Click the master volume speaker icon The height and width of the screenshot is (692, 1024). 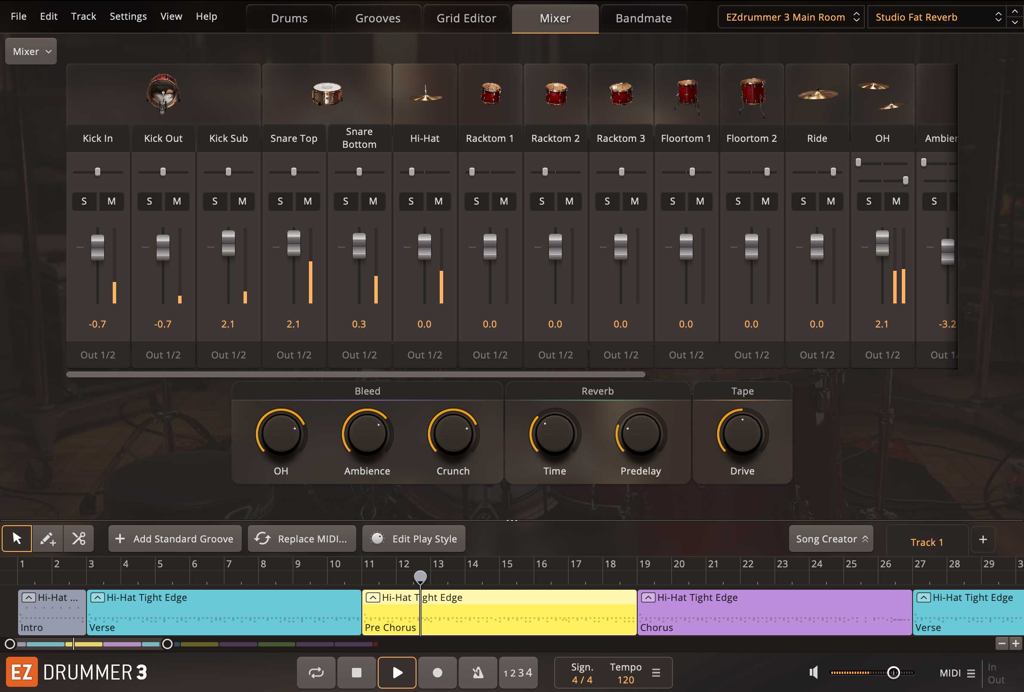pos(813,673)
